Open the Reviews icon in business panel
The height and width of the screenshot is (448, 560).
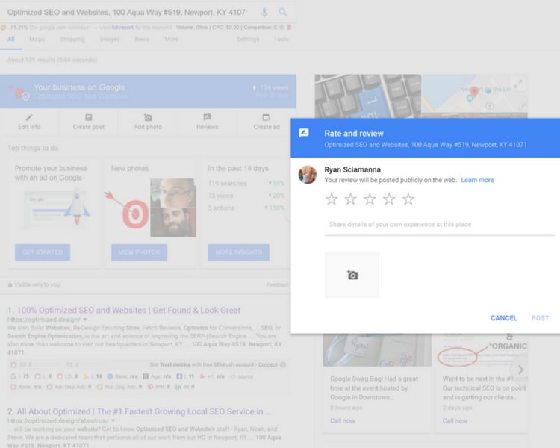pyautogui.click(x=207, y=117)
